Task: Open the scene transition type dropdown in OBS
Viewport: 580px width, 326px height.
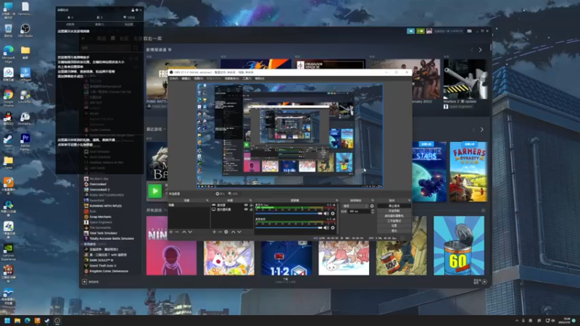Action: [x=355, y=206]
